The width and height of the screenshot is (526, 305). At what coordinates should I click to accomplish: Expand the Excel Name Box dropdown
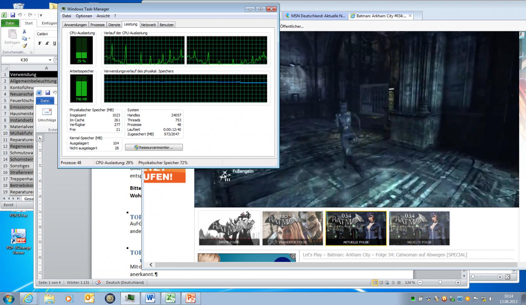(x=50, y=60)
